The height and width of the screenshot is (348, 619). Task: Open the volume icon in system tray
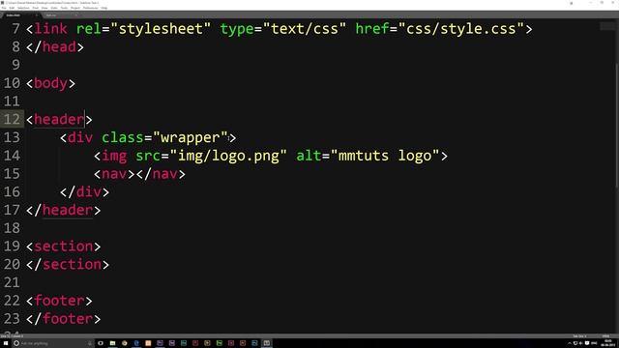pos(580,343)
